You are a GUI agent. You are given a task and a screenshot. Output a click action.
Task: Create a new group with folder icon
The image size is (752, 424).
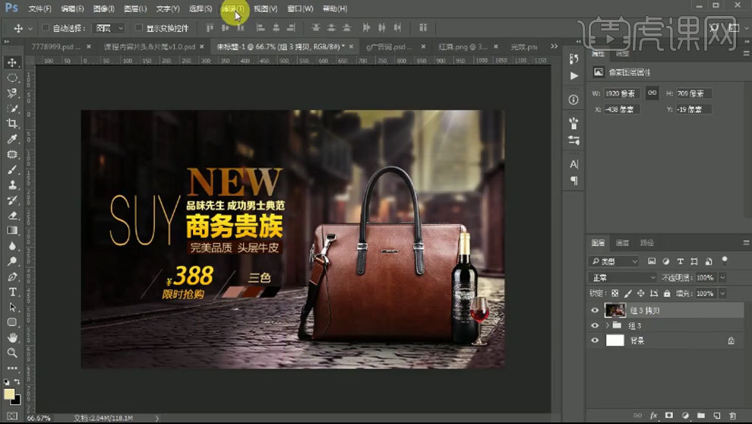click(702, 416)
